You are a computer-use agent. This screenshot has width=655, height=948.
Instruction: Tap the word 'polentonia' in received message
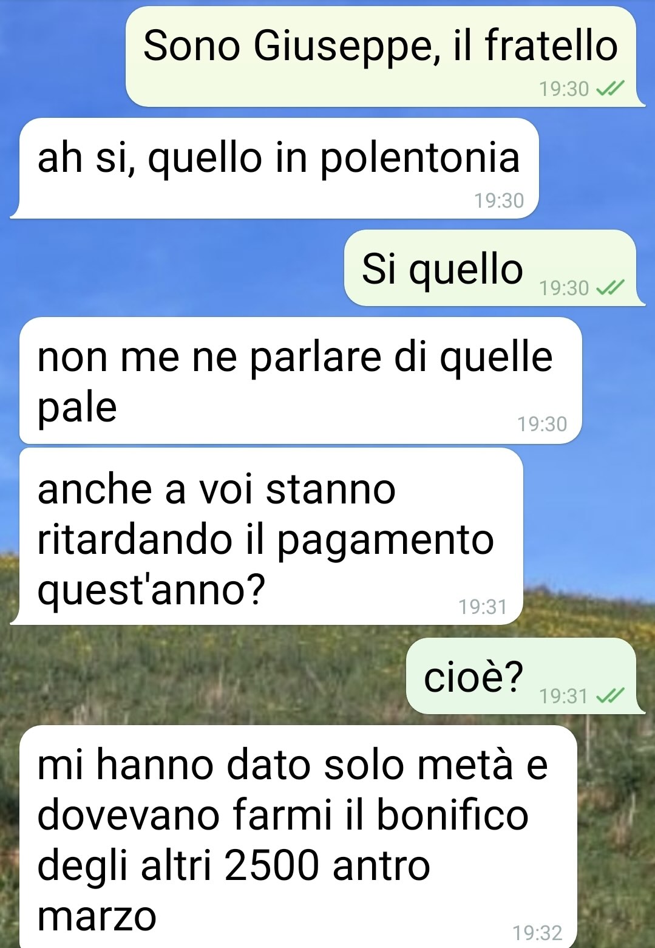click(x=419, y=158)
